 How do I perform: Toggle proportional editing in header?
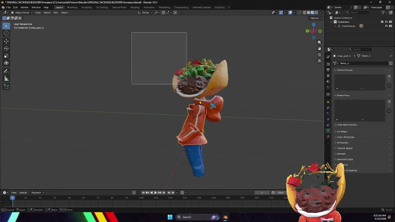175,13
